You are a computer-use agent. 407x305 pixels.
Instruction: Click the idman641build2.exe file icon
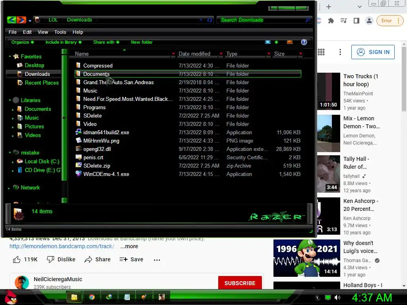tap(78, 132)
